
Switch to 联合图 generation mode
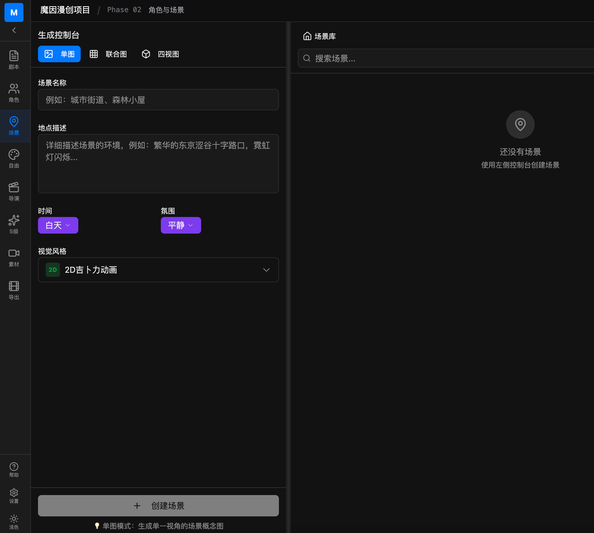108,54
